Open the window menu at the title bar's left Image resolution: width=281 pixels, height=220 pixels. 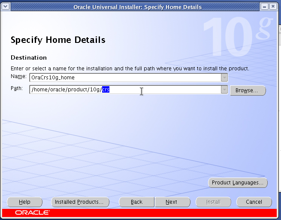[x=6, y=7]
